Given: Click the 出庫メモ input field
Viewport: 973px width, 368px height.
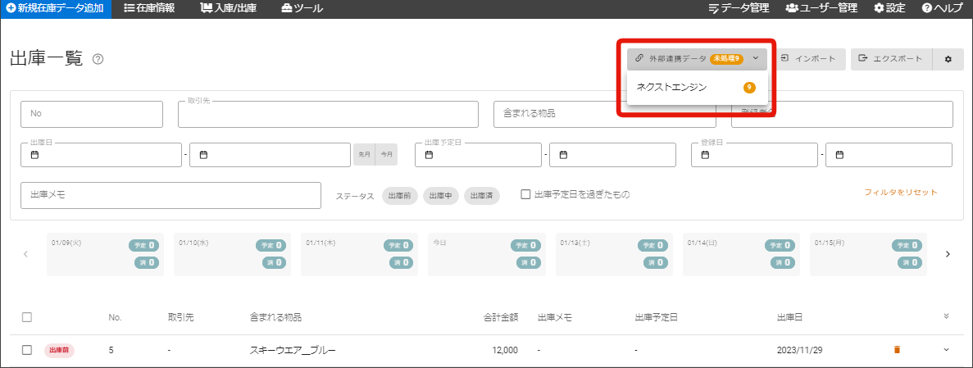Looking at the screenshot, I should coord(171,196).
